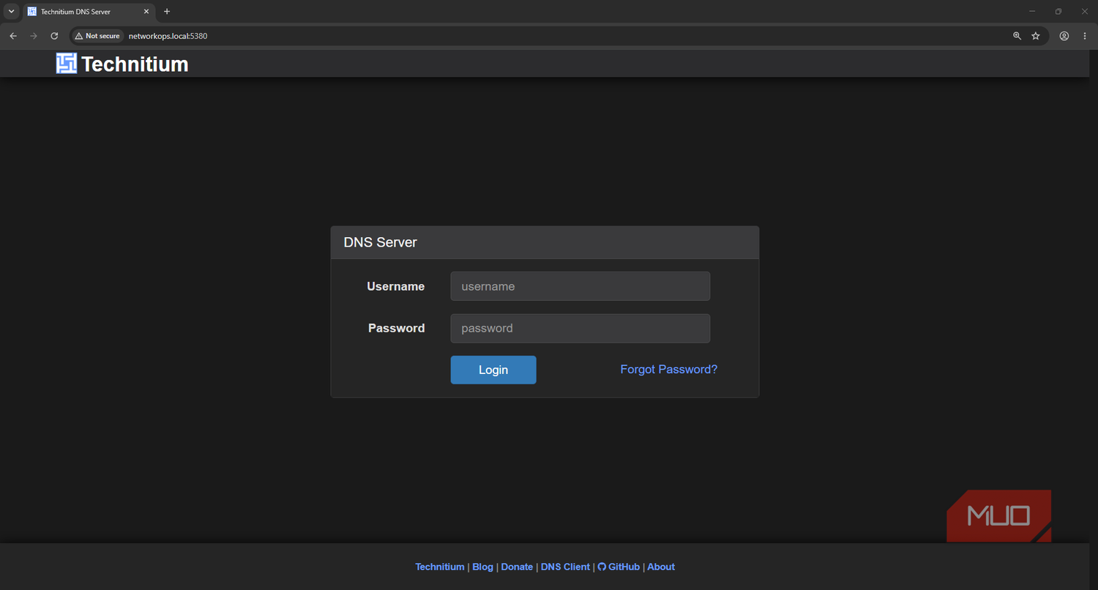The width and height of the screenshot is (1098, 590).
Task: Minimize the browser window
Action: pyautogui.click(x=1032, y=12)
